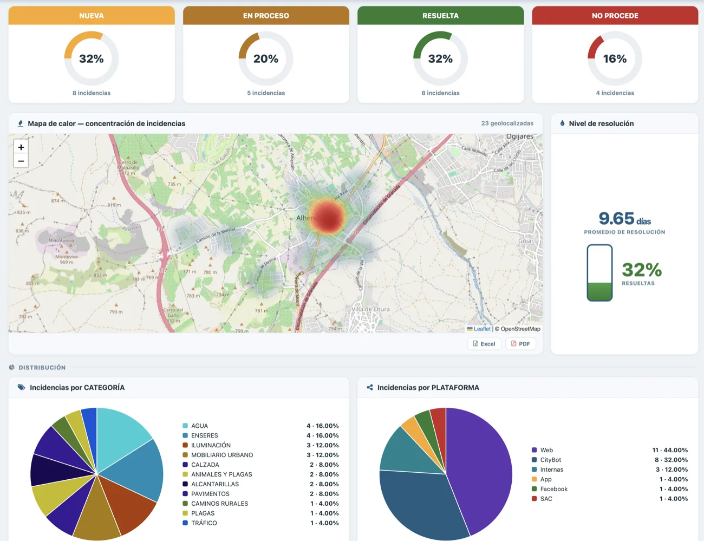Click the 'App' platform legend label

click(546, 479)
